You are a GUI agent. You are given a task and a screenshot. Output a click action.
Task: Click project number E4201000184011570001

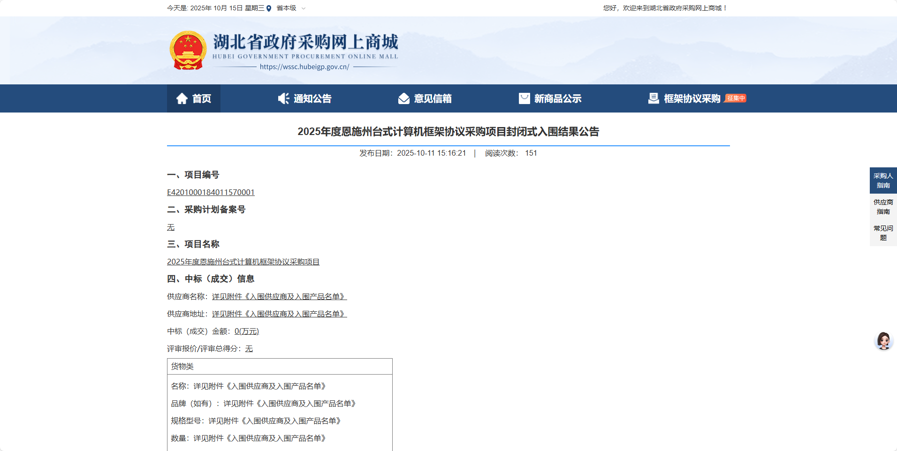tap(211, 192)
